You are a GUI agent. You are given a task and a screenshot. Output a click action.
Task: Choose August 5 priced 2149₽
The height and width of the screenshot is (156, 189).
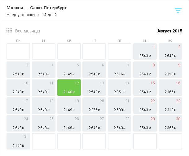[x=69, y=70]
